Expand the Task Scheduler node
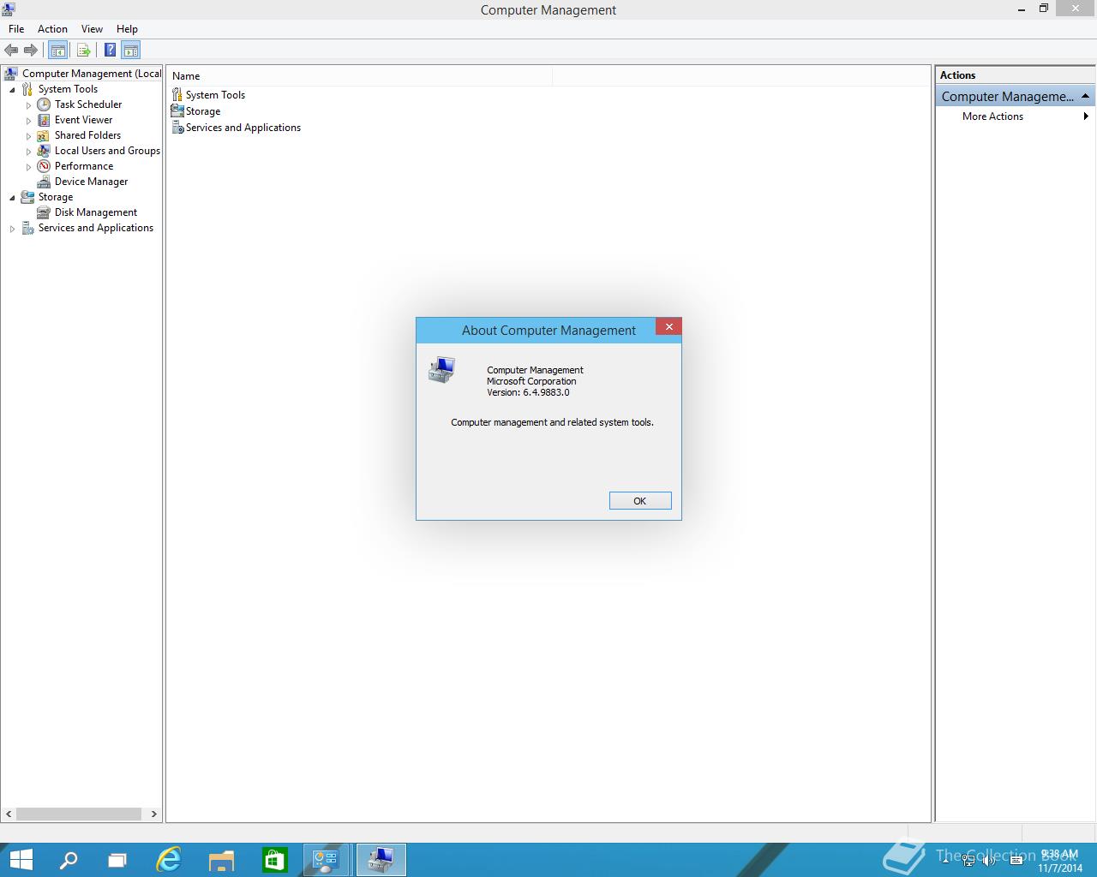1097x877 pixels. (28, 105)
